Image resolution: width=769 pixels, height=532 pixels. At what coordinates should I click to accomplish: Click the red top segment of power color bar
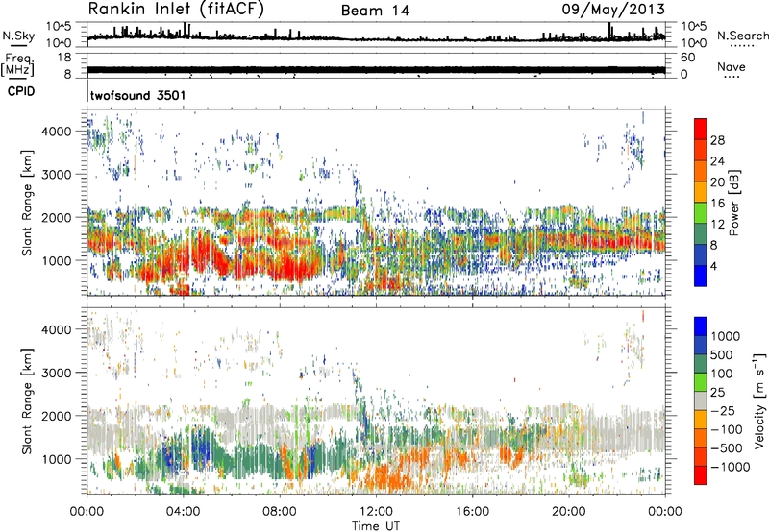[701, 130]
